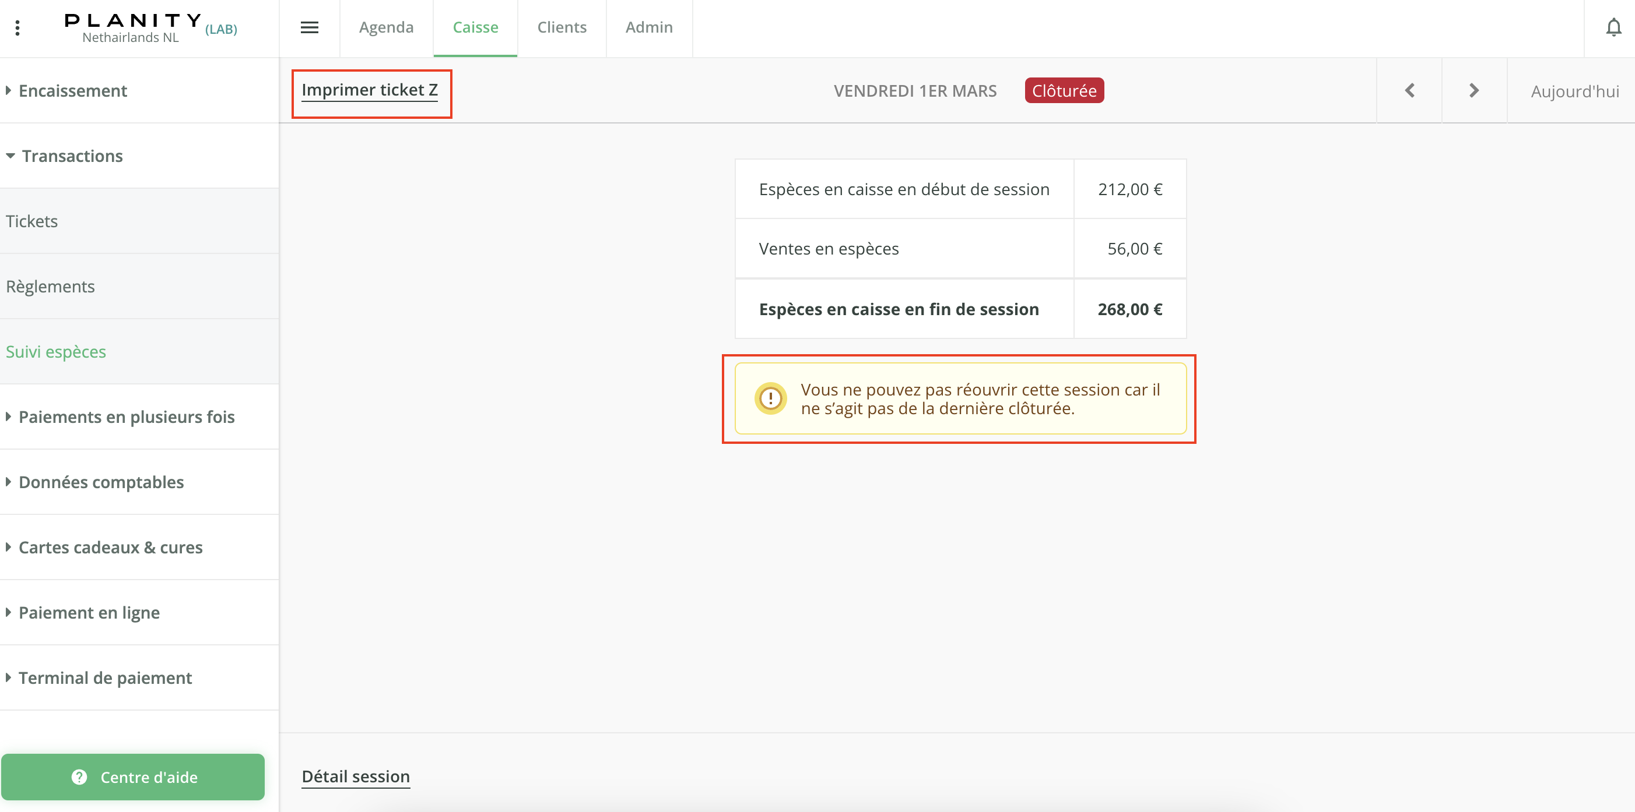
Task: Open the notifications bell icon
Action: coord(1613,28)
